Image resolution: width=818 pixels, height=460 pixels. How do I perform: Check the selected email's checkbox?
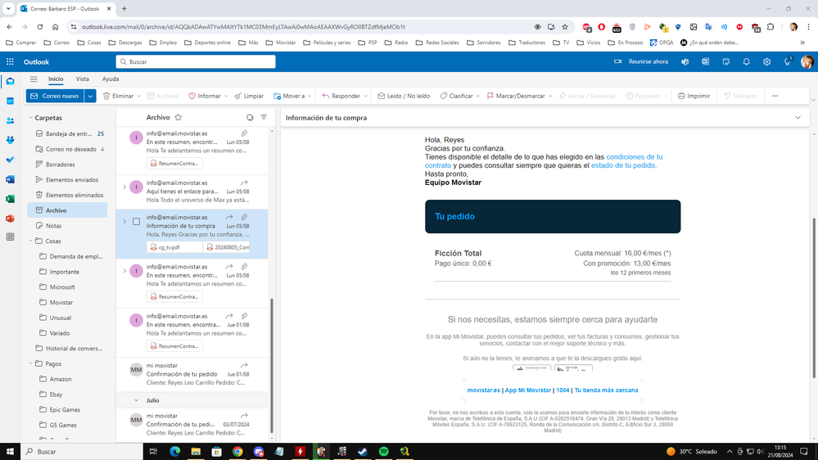(x=136, y=222)
